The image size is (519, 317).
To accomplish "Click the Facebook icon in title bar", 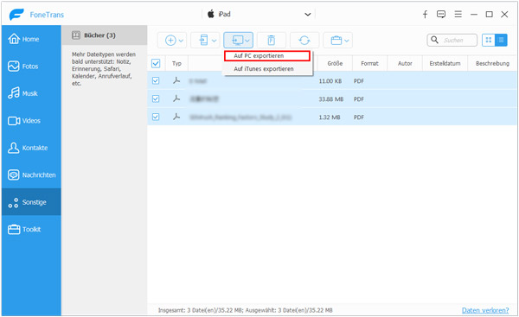I will click(425, 14).
